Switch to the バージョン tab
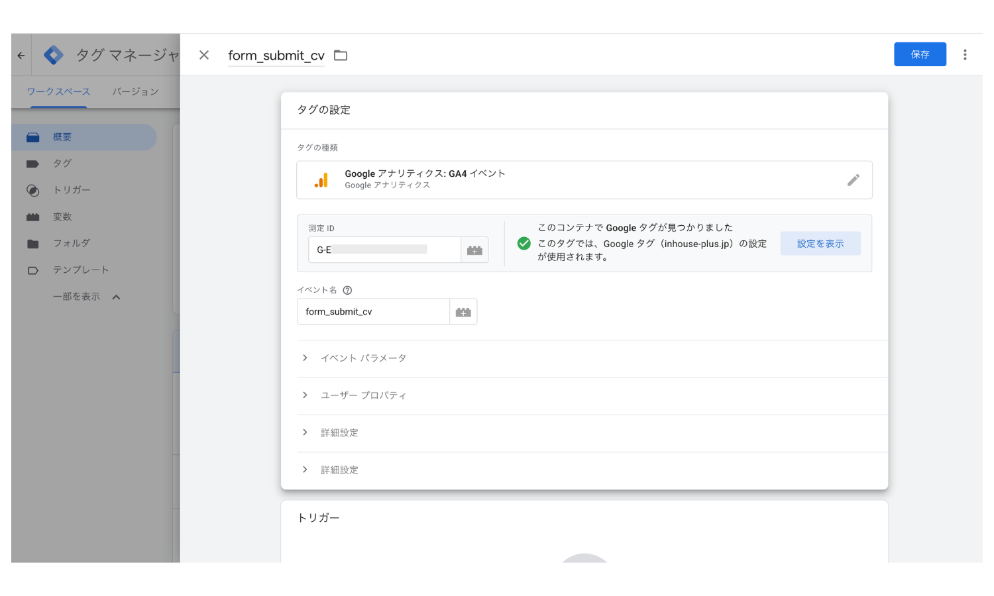 point(135,91)
